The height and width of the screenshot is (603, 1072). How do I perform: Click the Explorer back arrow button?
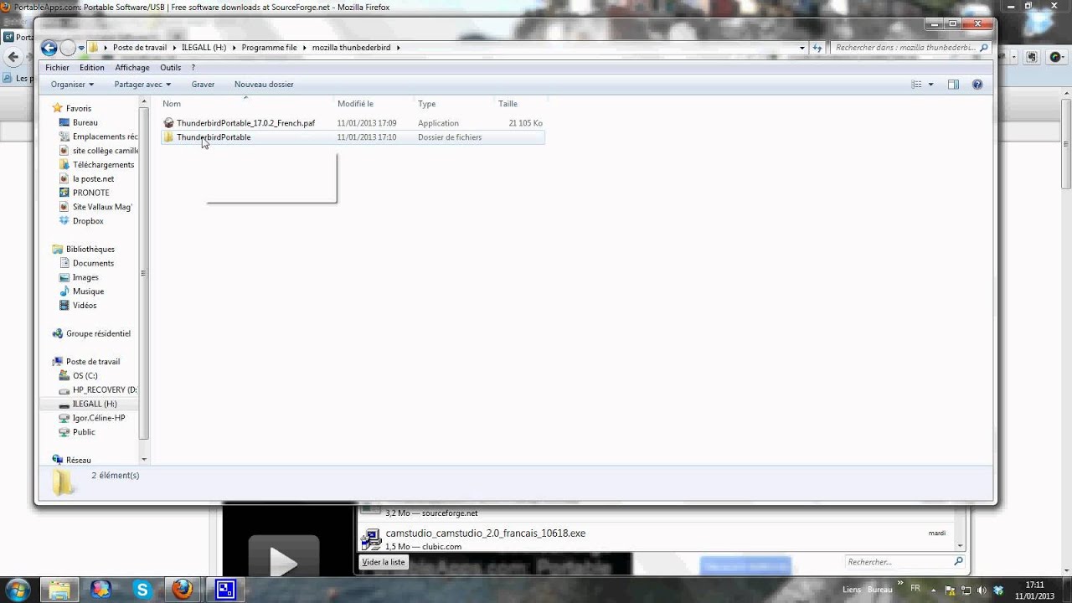[49, 48]
